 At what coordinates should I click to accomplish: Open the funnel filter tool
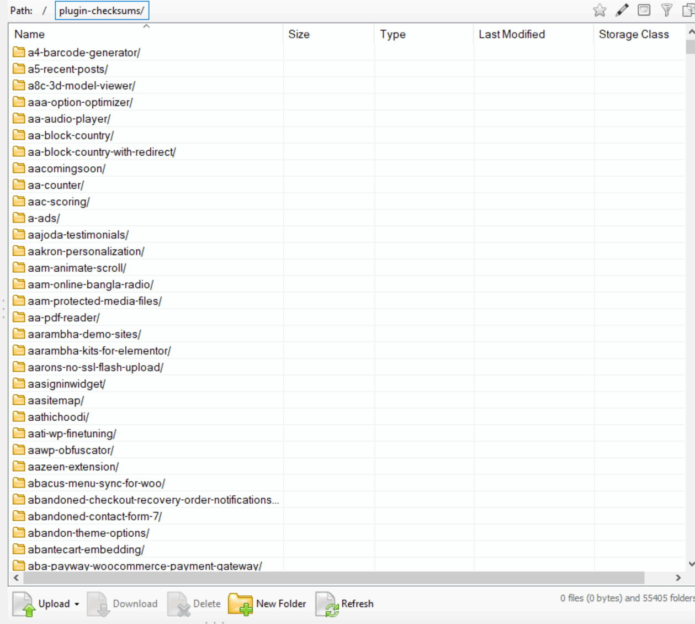[666, 10]
